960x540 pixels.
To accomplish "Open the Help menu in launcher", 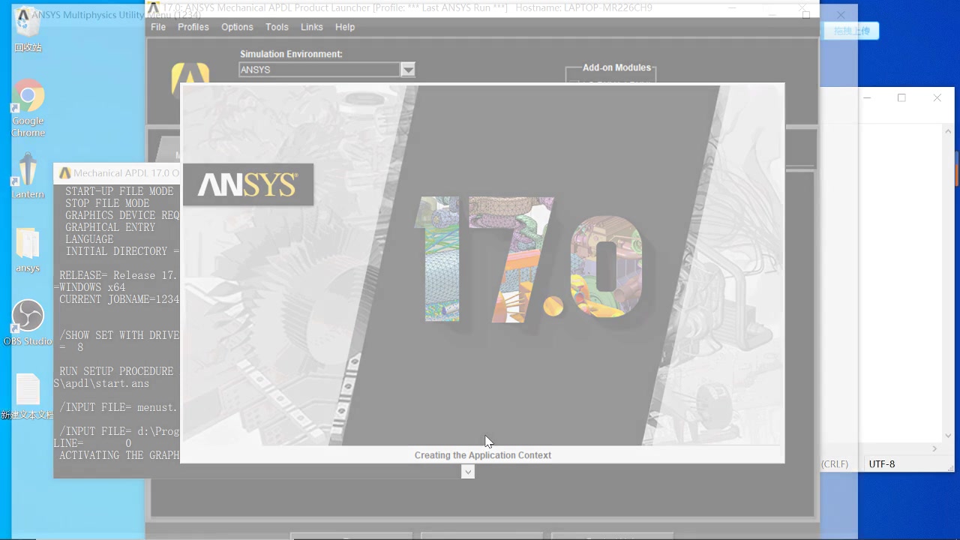I will (345, 27).
